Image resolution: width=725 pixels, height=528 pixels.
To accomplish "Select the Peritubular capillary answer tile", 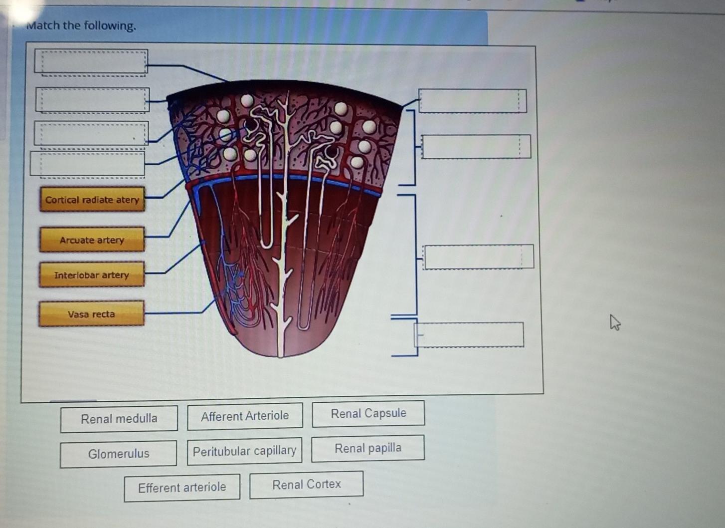I will [x=244, y=450].
